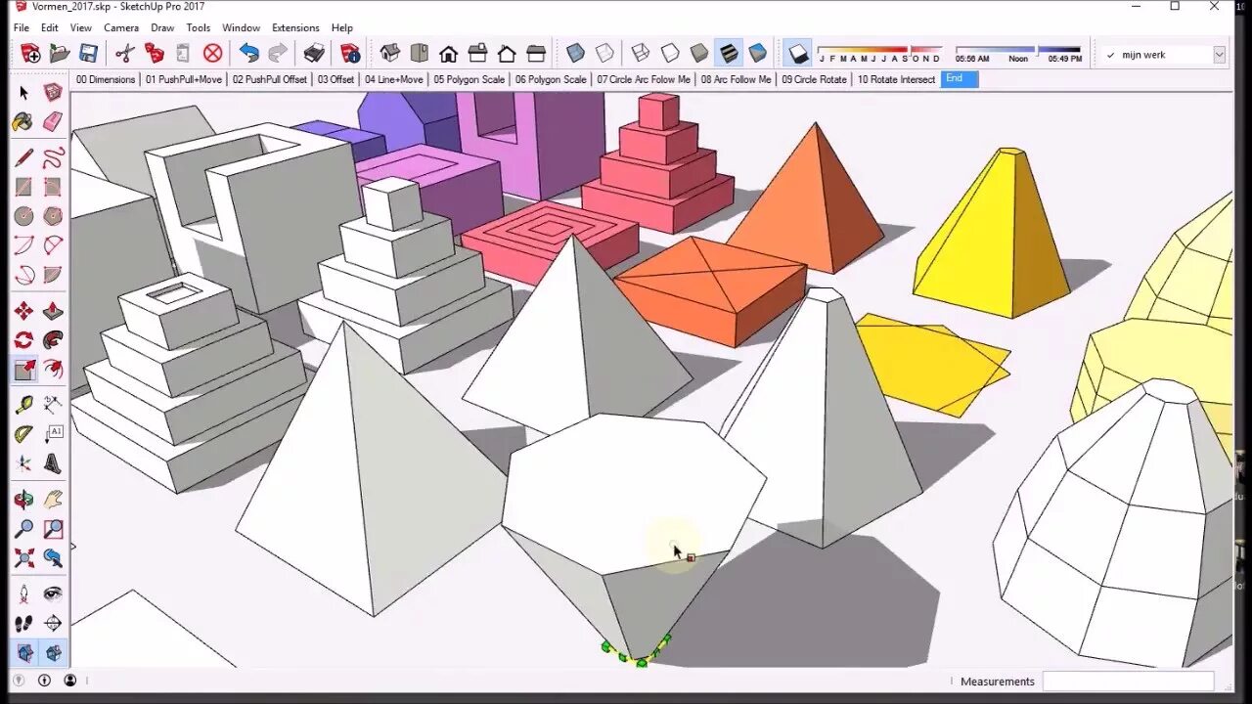Select the Rectangle drawing tool
This screenshot has width=1252, height=704.
tap(24, 187)
